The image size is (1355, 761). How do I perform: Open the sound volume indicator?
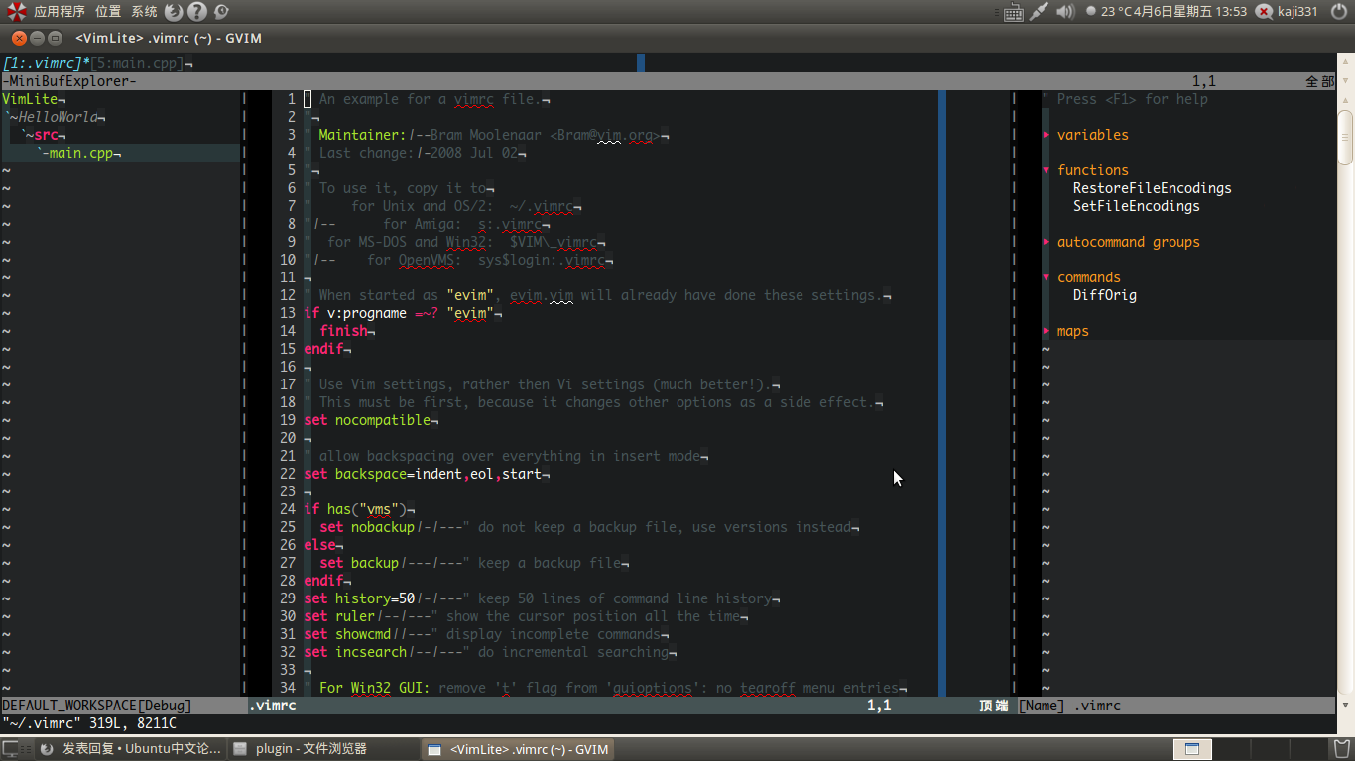[x=1065, y=12]
